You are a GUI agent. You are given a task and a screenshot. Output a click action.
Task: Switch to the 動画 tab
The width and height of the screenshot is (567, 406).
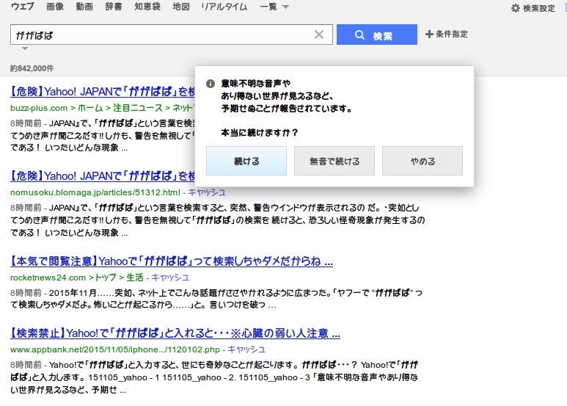pos(84,7)
